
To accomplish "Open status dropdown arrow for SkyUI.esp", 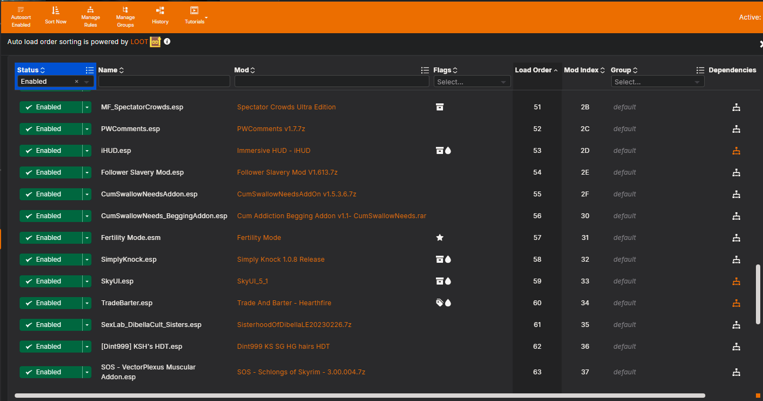I will coord(87,281).
